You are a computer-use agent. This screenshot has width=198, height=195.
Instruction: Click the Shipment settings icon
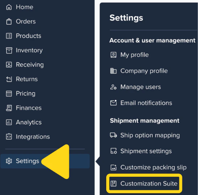(114, 151)
